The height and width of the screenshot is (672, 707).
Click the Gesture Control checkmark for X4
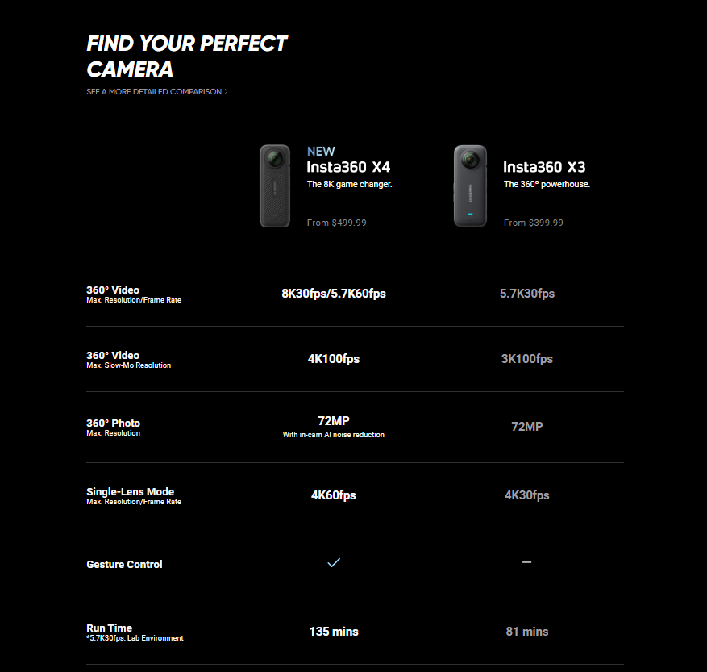click(x=334, y=562)
